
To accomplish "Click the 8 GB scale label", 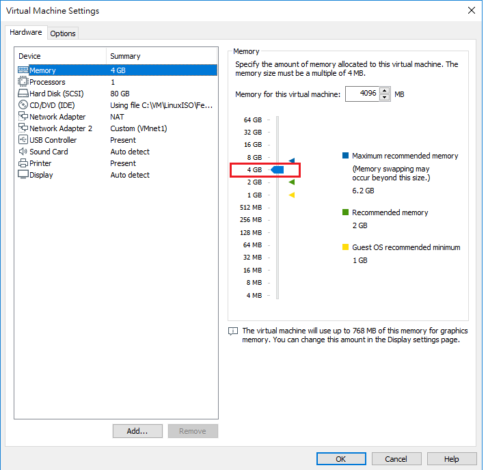I will click(254, 157).
